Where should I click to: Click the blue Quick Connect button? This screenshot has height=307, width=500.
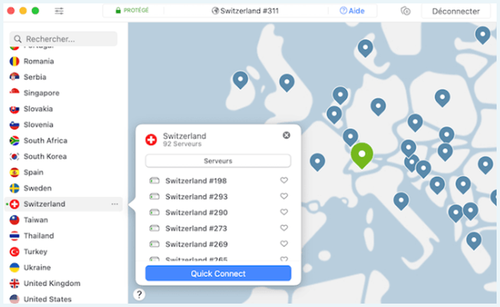218,274
